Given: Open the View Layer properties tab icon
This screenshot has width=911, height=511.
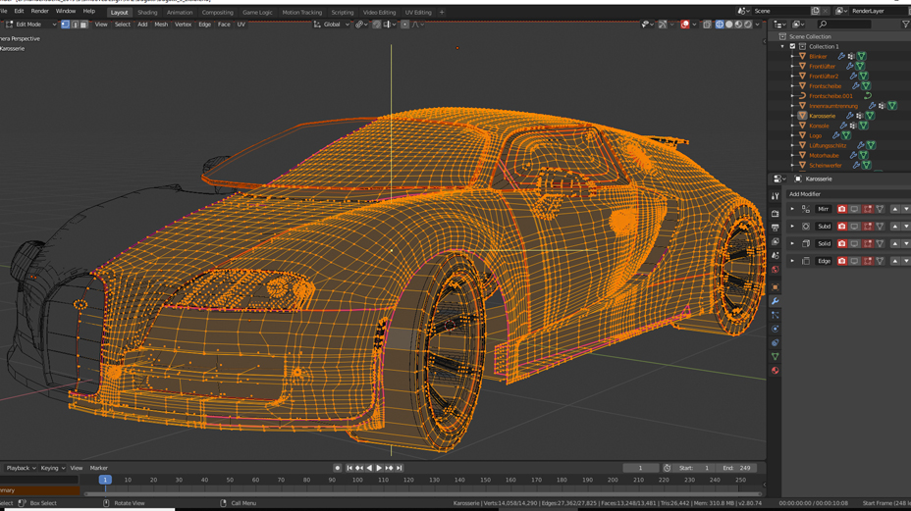Looking at the screenshot, I should (776, 241).
